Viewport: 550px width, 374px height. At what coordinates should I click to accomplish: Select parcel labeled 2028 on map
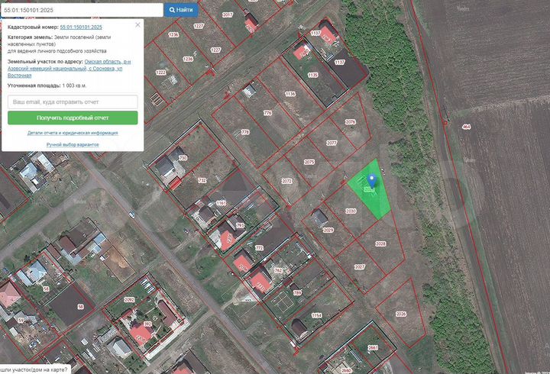380,244
